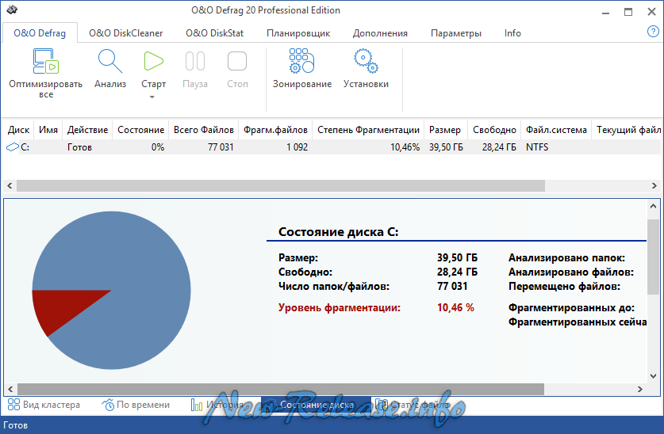The width and height of the screenshot is (664, 434).
Task: Click the Стоп stop icon
Action: [x=237, y=61]
